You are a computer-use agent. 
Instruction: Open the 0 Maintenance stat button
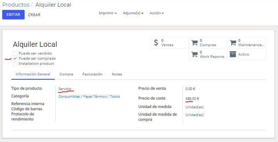click(x=246, y=43)
